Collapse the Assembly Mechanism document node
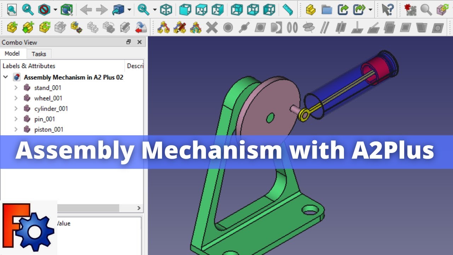 point(6,77)
